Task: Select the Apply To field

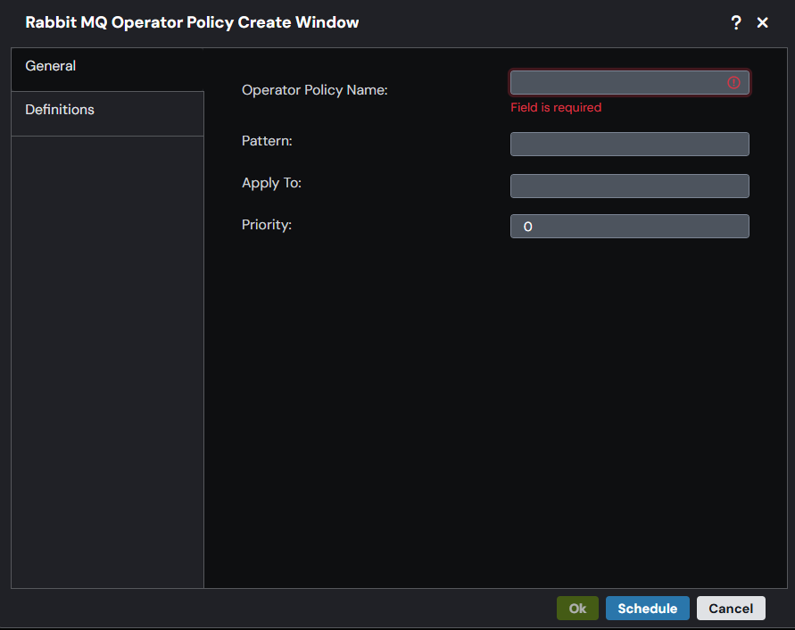Action: pos(630,187)
